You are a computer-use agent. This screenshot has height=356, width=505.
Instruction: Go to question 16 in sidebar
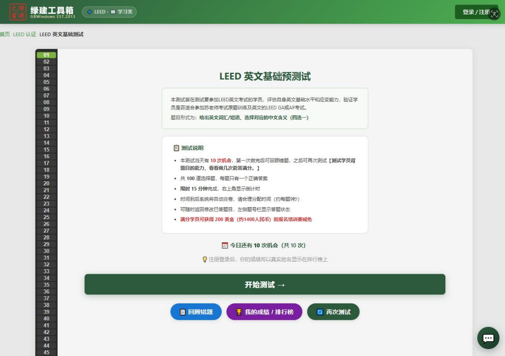pos(46,157)
